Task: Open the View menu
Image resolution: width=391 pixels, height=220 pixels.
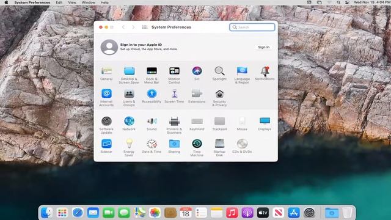Action: (72, 2)
